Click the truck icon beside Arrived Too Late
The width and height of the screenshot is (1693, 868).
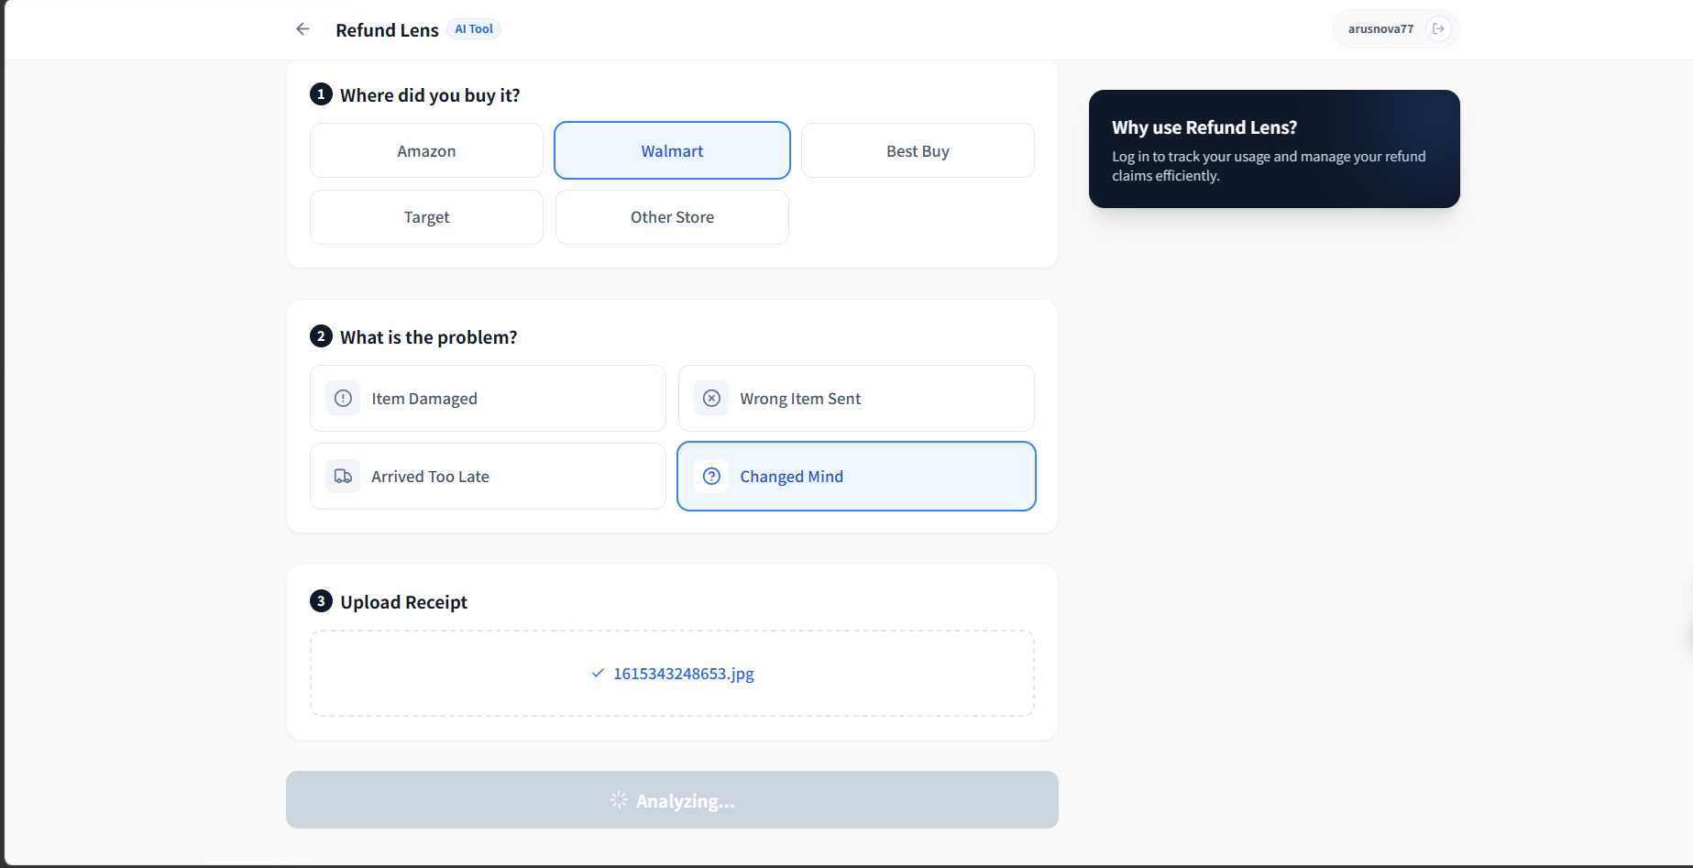[343, 476]
